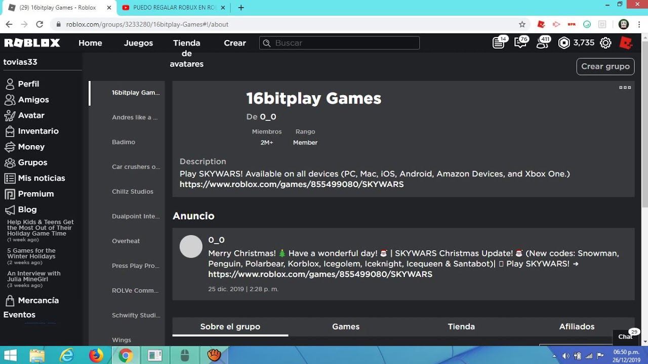Click the Amigos sidebar icon

pyautogui.click(x=10, y=100)
